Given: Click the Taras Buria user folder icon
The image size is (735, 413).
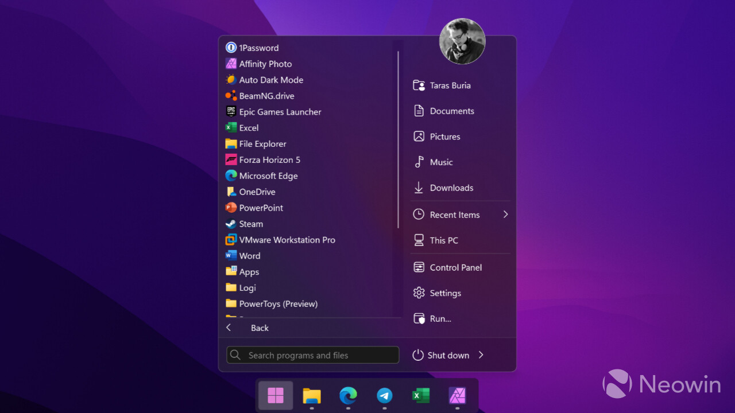Looking at the screenshot, I should (x=419, y=85).
